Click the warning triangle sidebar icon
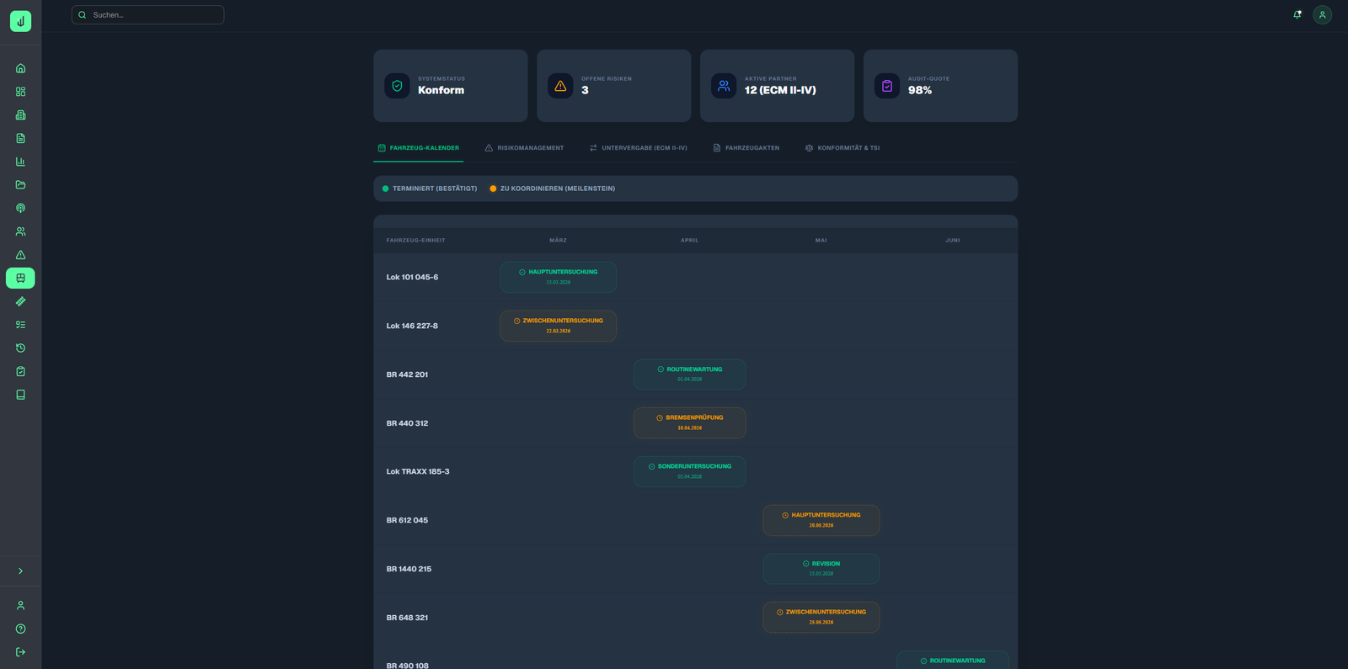1348x669 pixels. [x=20, y=255]
